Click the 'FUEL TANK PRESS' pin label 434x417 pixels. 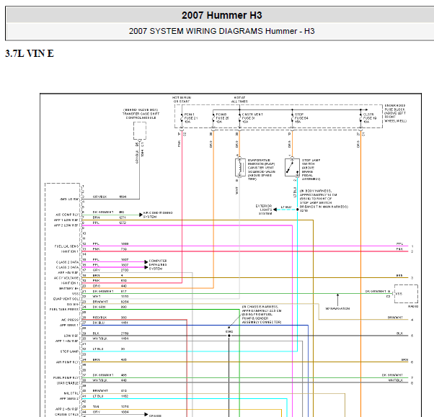64,310
